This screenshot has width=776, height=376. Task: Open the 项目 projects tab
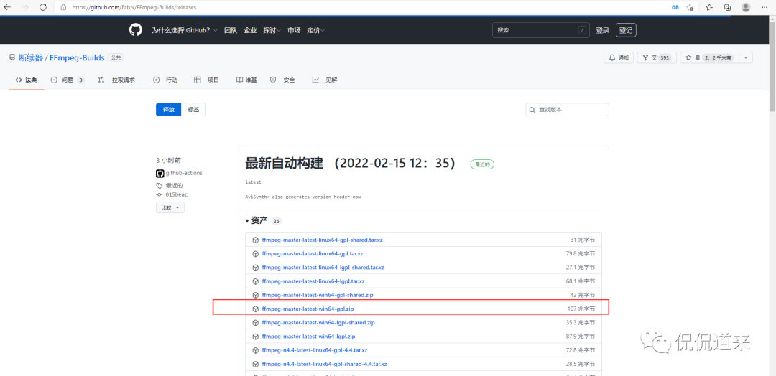click(207, 80)
